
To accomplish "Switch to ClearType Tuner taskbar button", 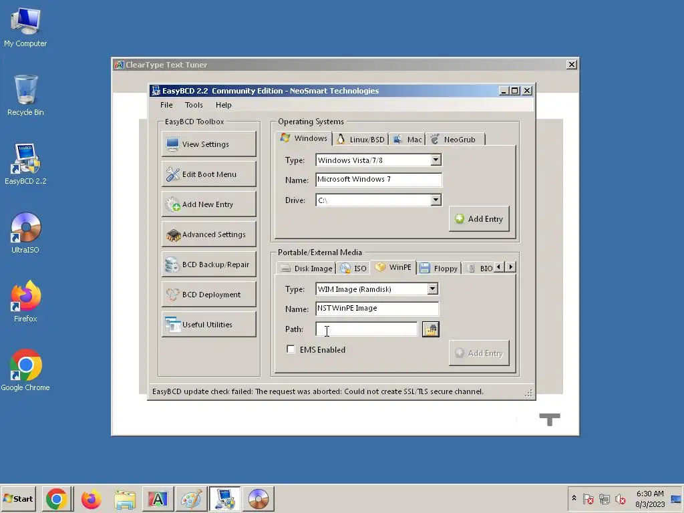I will 158,499.
